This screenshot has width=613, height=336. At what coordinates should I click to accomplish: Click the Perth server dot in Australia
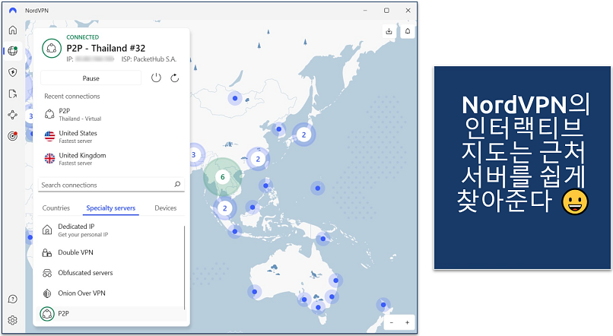(x=255, y=291)
